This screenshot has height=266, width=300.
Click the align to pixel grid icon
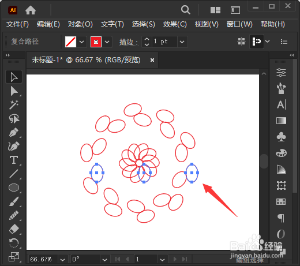pyautogui.click(x=241, y=42)
